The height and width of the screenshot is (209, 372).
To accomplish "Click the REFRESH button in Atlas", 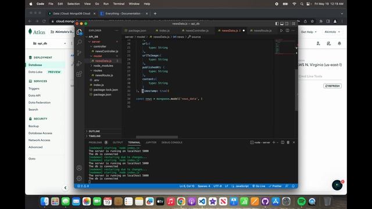I will [x=332, y=86].
